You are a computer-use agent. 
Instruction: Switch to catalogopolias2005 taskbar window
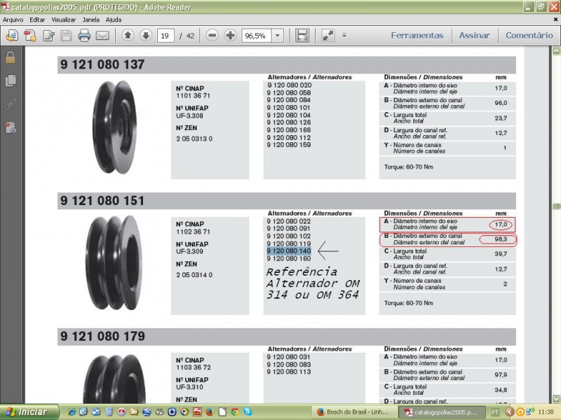tap(442, 412)
